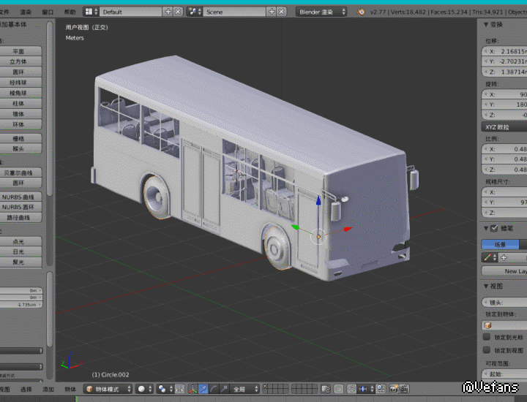Image resolution: width=527 pixels, height=402 pixels.
Task: Toggle the Grease Pencil panel checkbox
Action: point(493,228)
